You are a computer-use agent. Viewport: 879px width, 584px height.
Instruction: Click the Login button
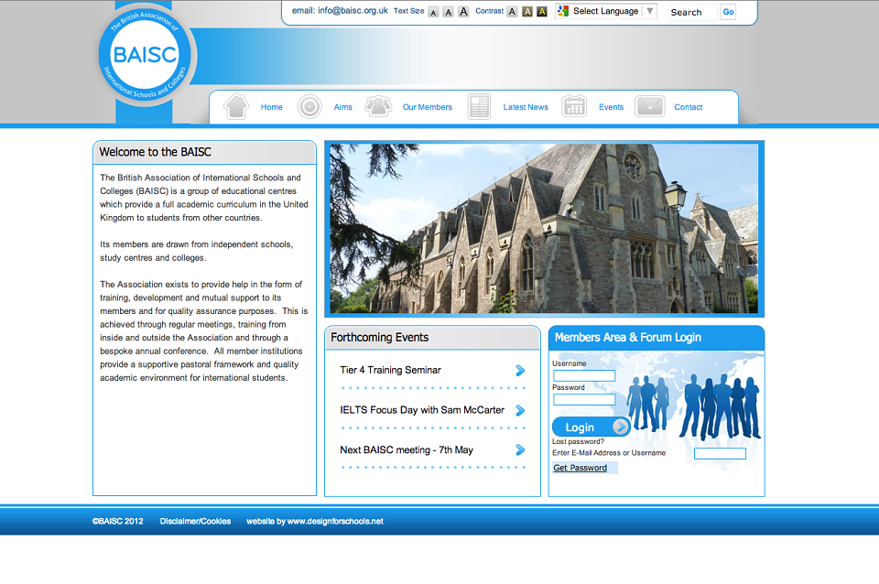tap(591, 427)
